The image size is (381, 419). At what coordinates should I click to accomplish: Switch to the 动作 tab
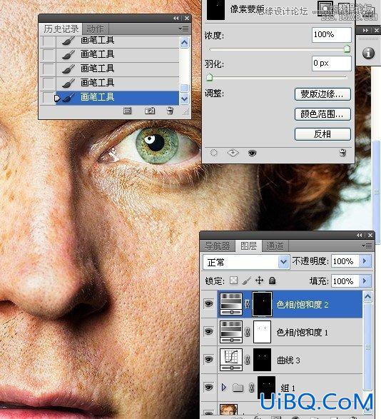(x=95, y=29)
